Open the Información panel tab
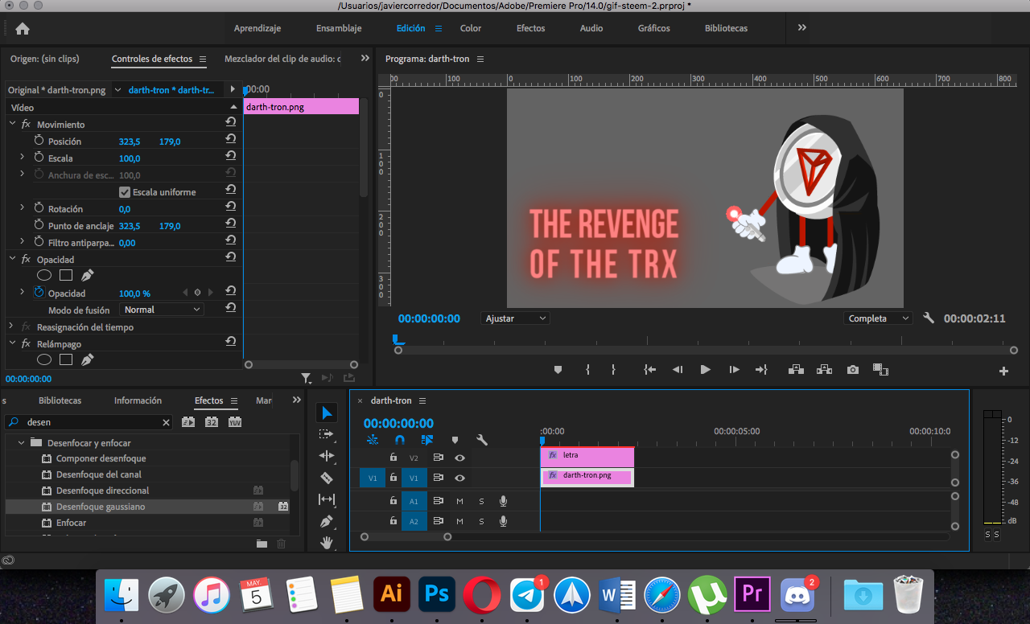This screenshot has width=1030, height=624. click(138, 400)
